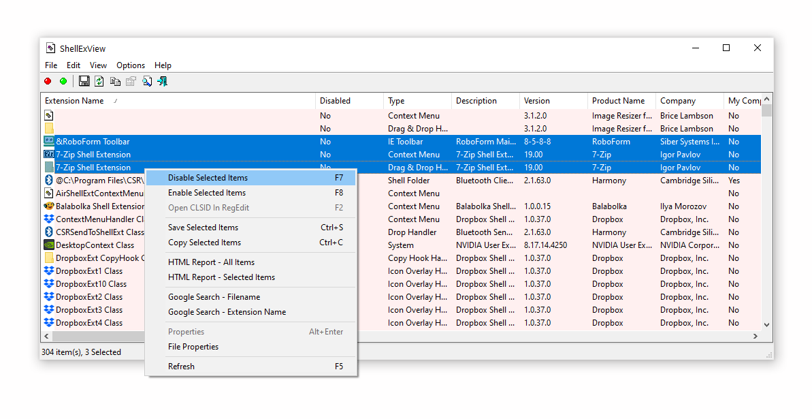The height and width of the screenshot is (419, 812).
Task: Click the horizontal scrollbar left arrow
Action: pyautogui.click(x=46, y=337)
